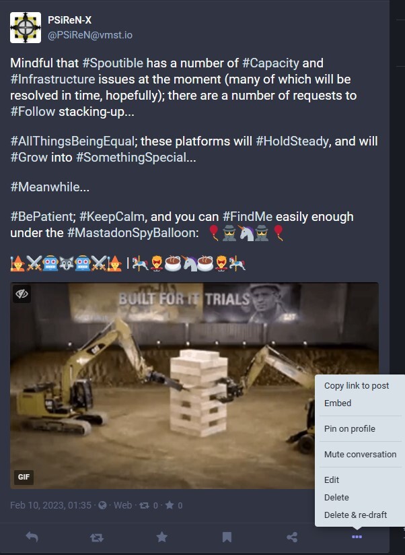This screenshot has width=405, height=555.
Task: Click the share icon
Action: point(292,537)
